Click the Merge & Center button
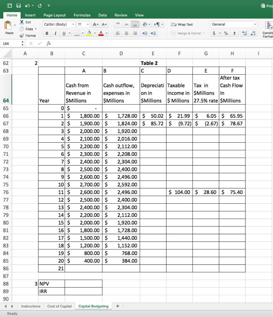The image size is (273, 317). 188,33
